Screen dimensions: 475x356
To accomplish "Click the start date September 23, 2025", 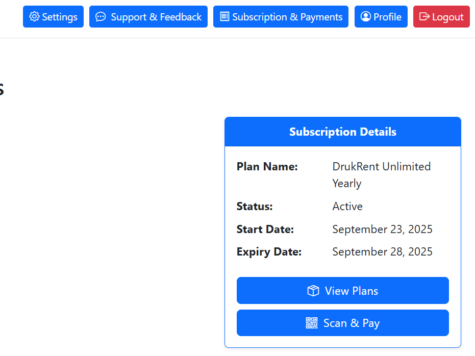I will tap(382, 230).
